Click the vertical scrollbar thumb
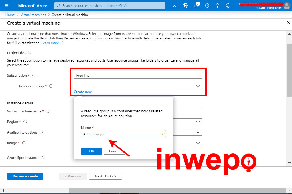This screenshot has height=194, width=292. [289, 70]
